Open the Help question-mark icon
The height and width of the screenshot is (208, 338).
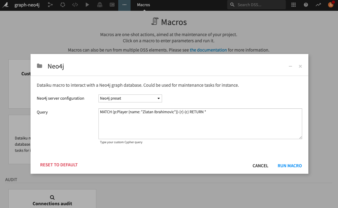(306, 5)
